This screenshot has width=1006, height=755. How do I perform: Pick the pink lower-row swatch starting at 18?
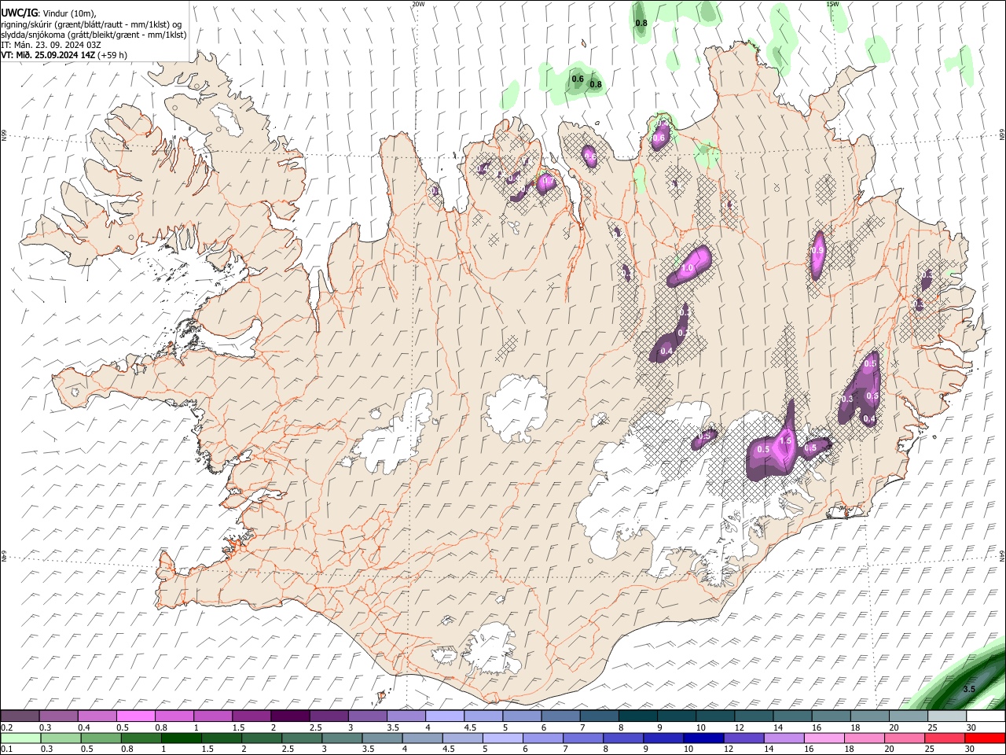(x=863, y=738)
